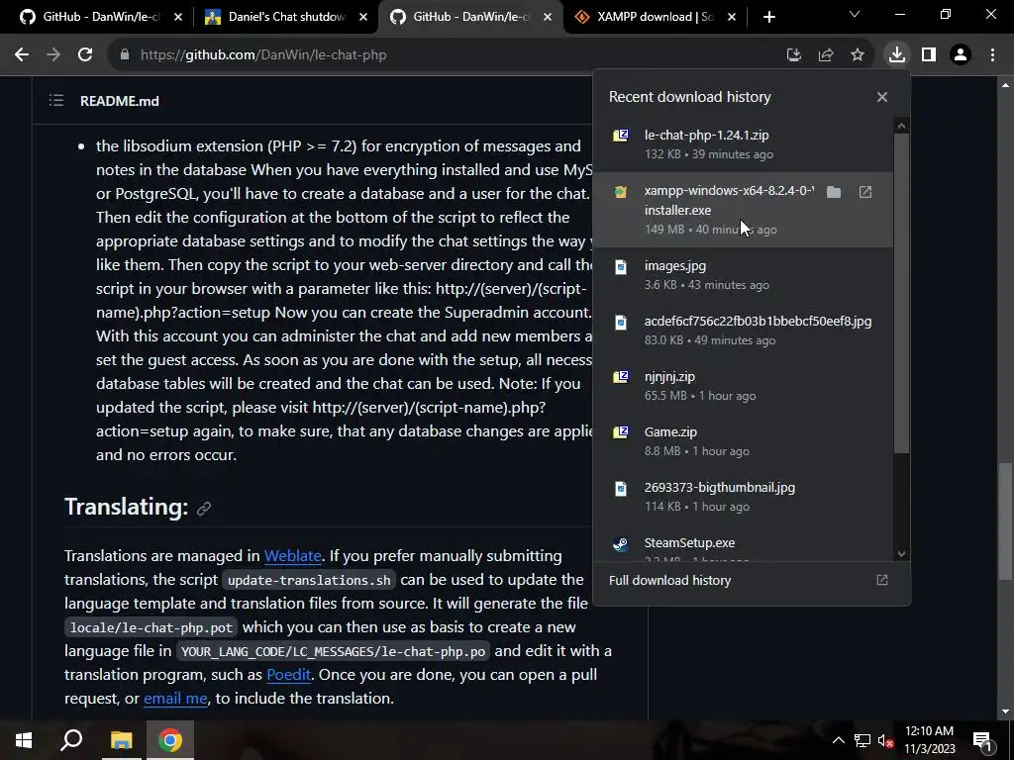The image size is (1014, 760).
Task: Click the images.jpg download entry
Action: click(743, 275)
